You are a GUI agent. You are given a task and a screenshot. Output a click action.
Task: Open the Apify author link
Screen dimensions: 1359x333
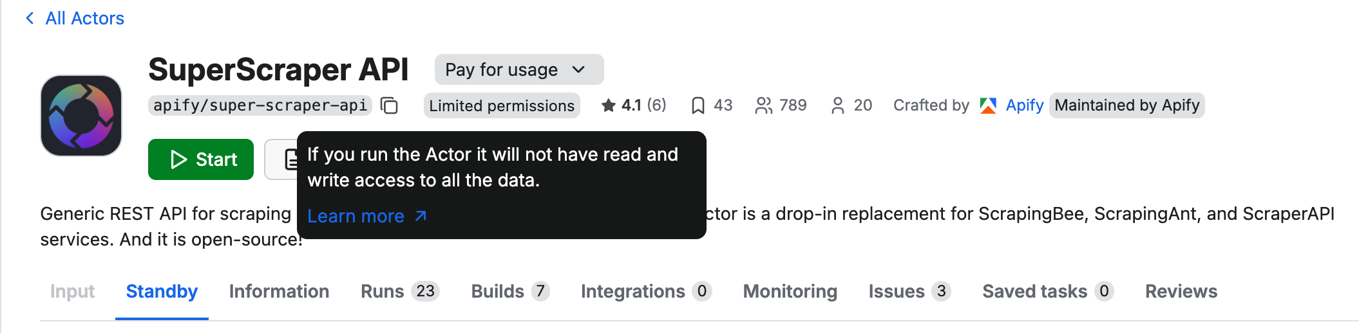[1024, 105]
